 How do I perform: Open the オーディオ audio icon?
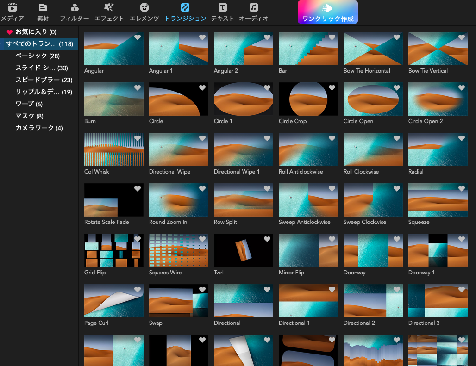(x=253, y=8)
